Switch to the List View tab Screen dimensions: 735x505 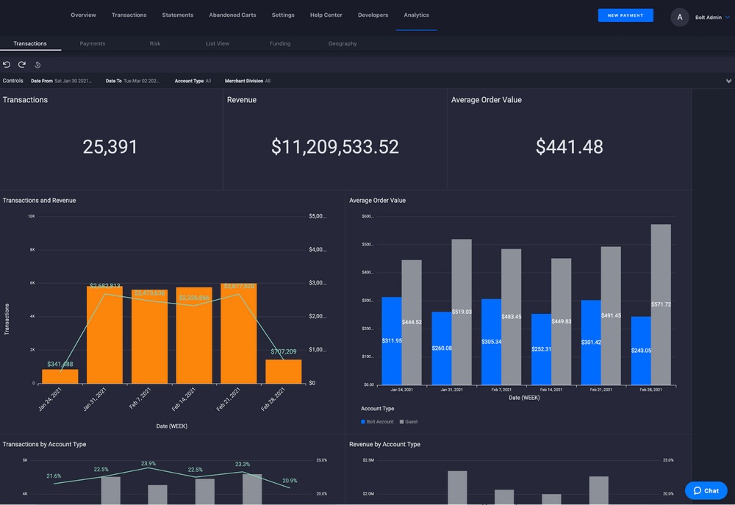(x=218, y=43)
